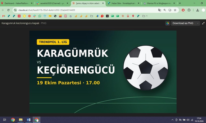View site information icon in address bar

(15, 10)
